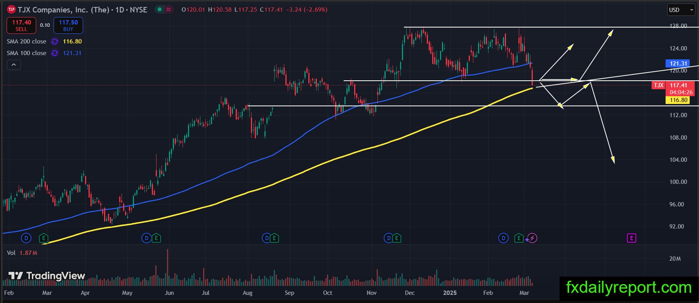This screenshot has height=303, width=699.
Task: Click the low price L117.25
Action: (x=246, y=10)
